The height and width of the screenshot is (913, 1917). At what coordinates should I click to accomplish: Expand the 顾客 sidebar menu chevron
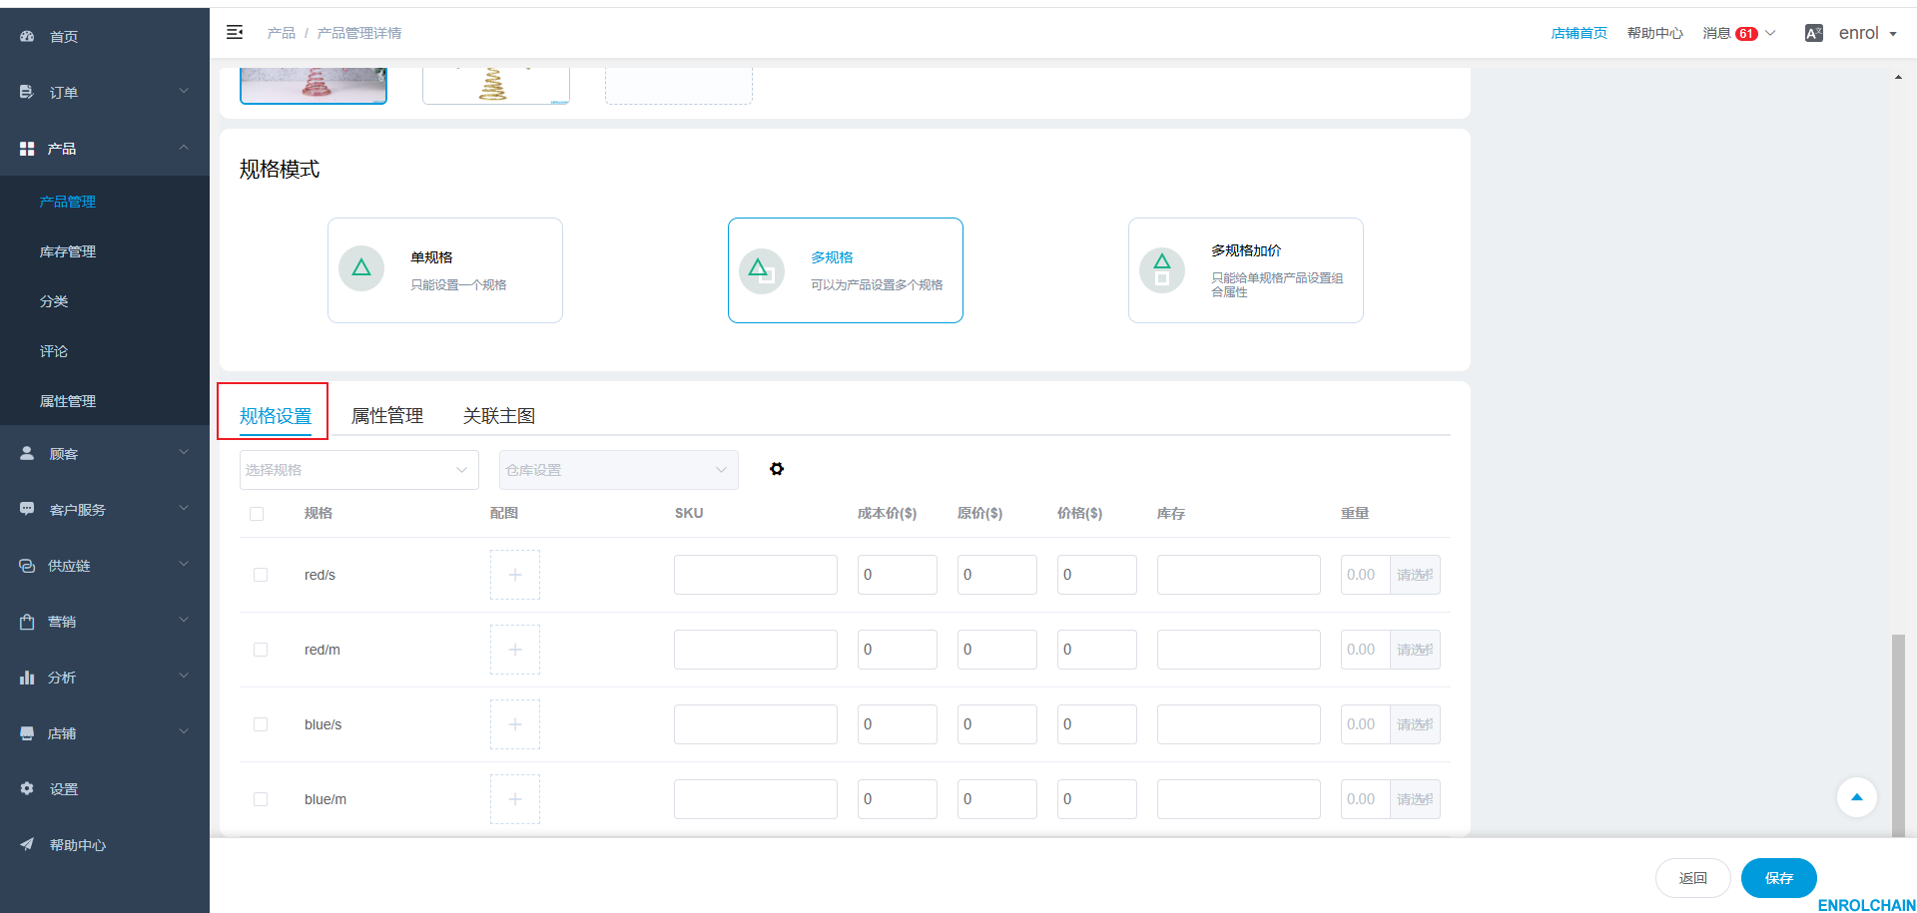point(184,452)
